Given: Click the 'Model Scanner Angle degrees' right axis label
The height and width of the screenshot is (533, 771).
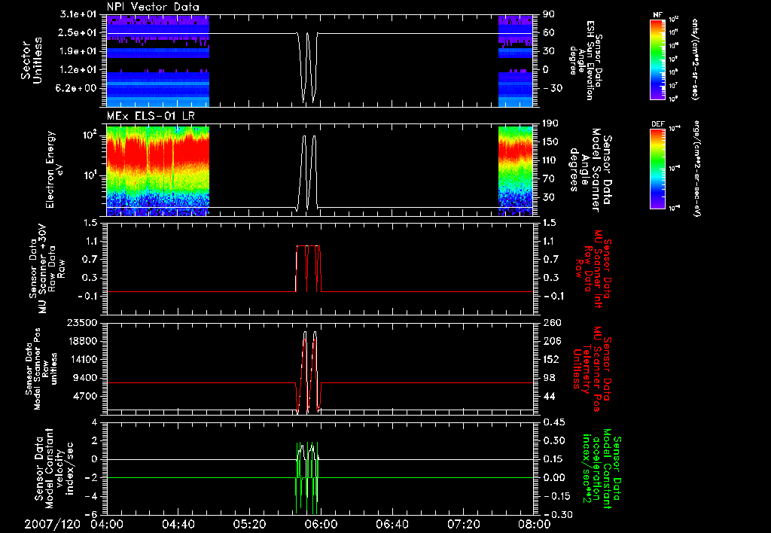Looking at the screenshot, I should (591, 170).
